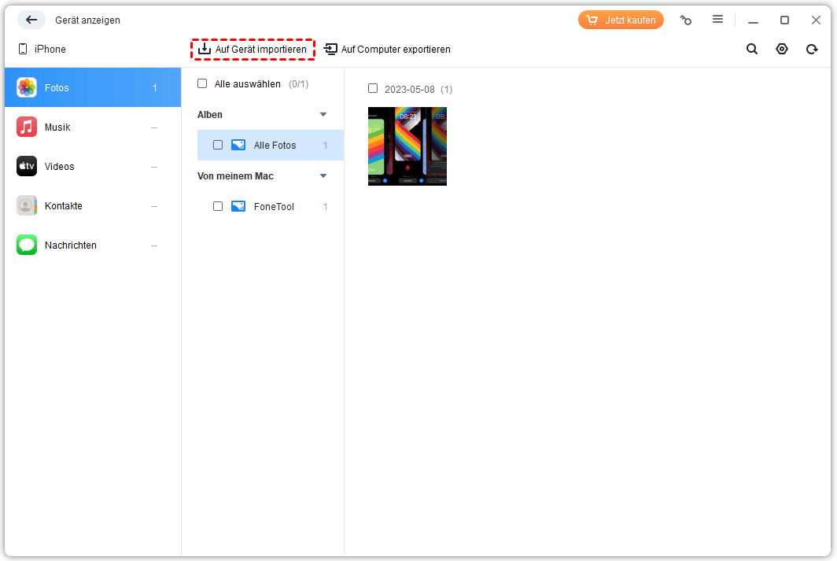Collapse the Von meinem Mac section

pyautogui.click(x=323, y=176)
